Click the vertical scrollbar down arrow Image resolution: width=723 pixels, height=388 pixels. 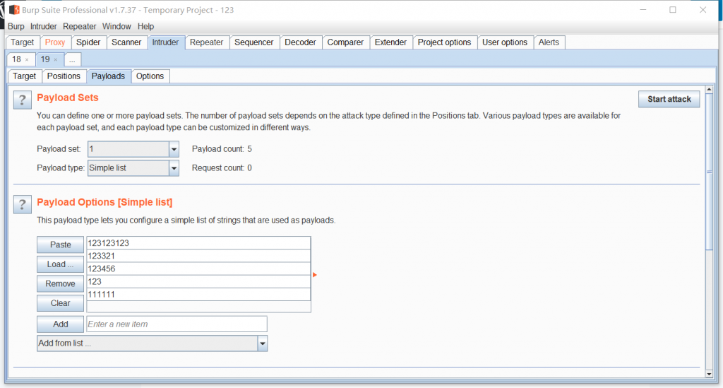(x=709, y=373)
